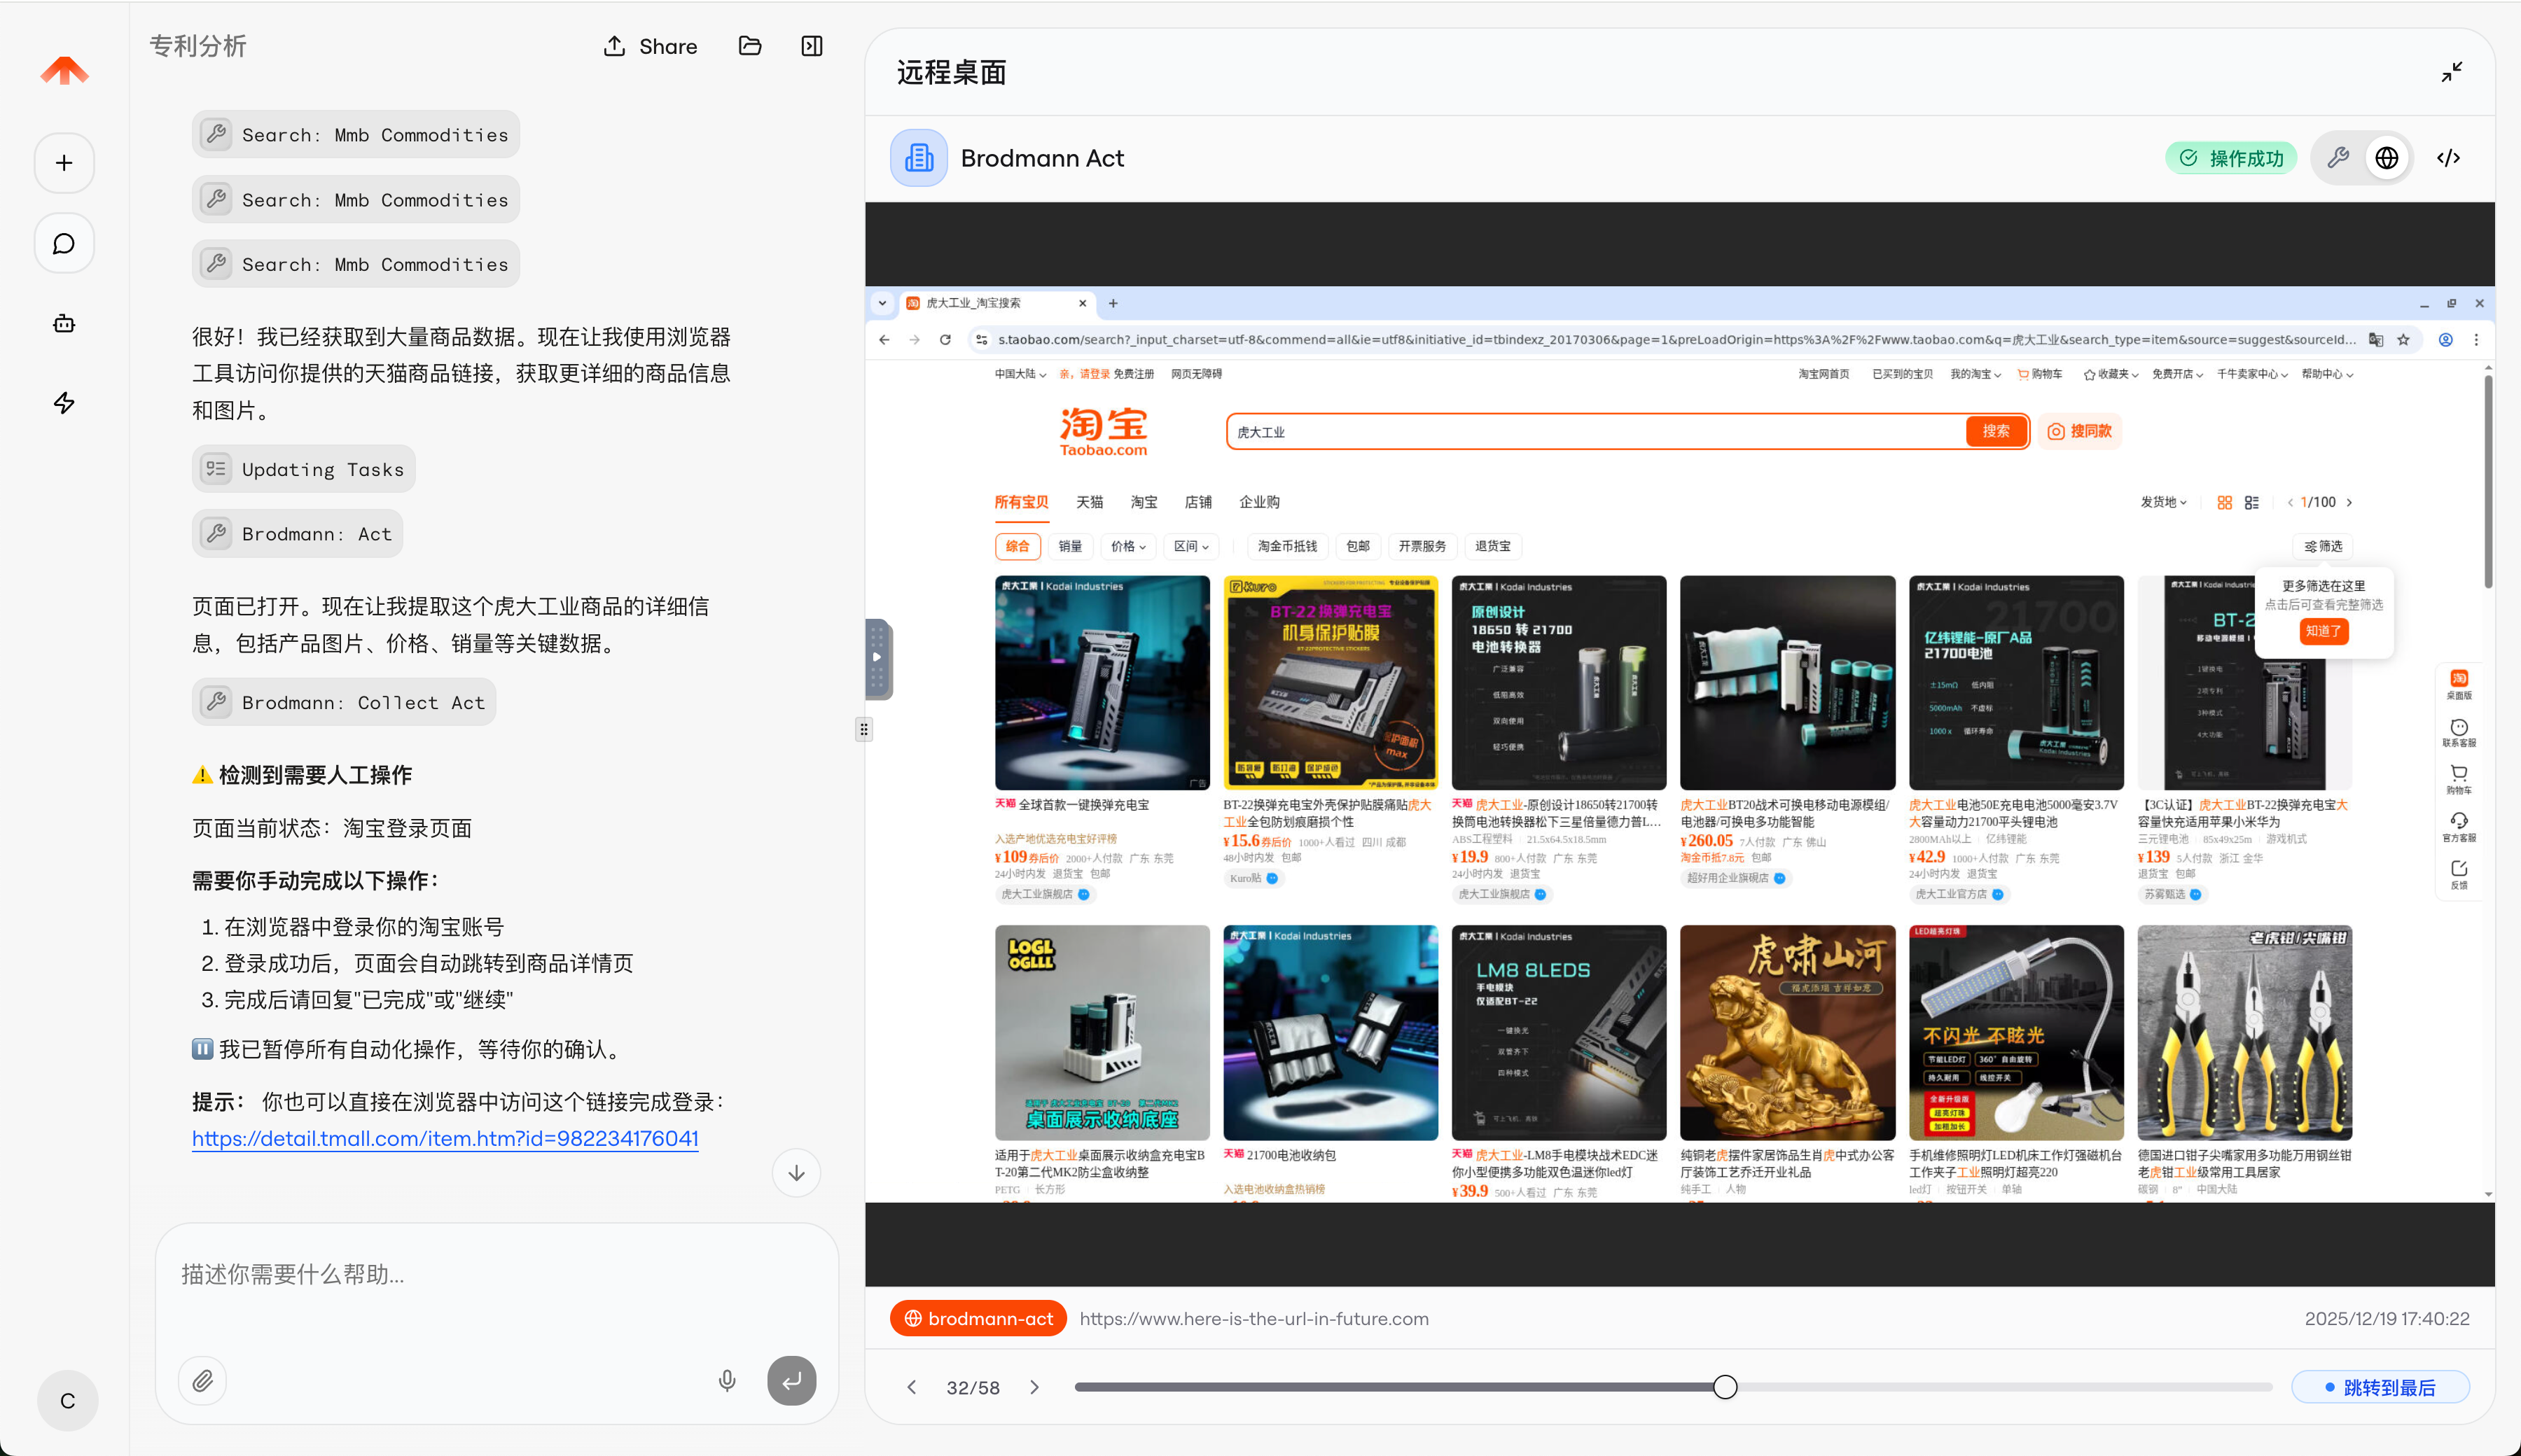Screen dimensions: 2521x1456
Task: Click the session playback progress slider
Action: [x=1723, y=1387]
